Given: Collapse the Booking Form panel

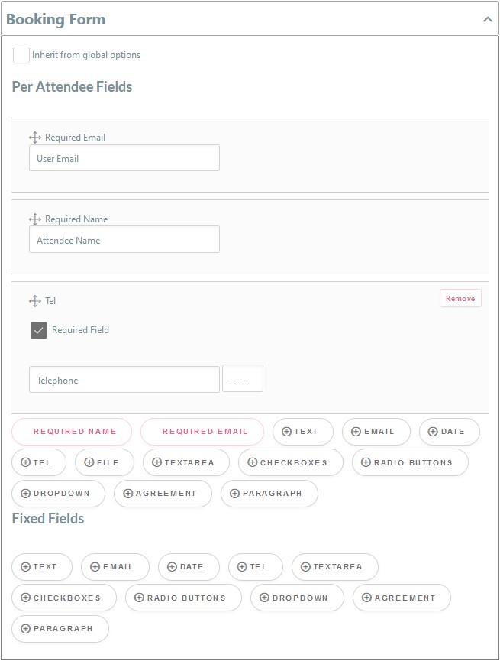Looking at the screenshot, I should click(488, 20).
